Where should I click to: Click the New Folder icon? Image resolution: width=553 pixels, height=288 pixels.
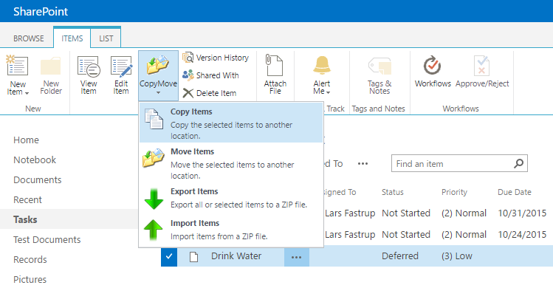50,66
